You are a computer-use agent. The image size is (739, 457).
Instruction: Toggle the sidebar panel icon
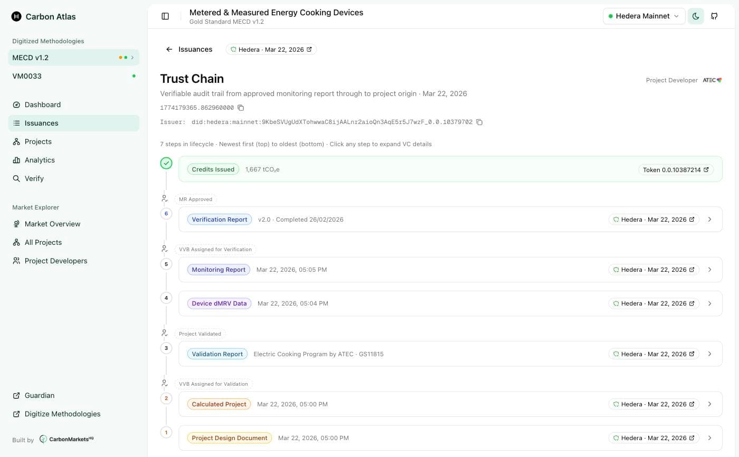coord(165,16)
